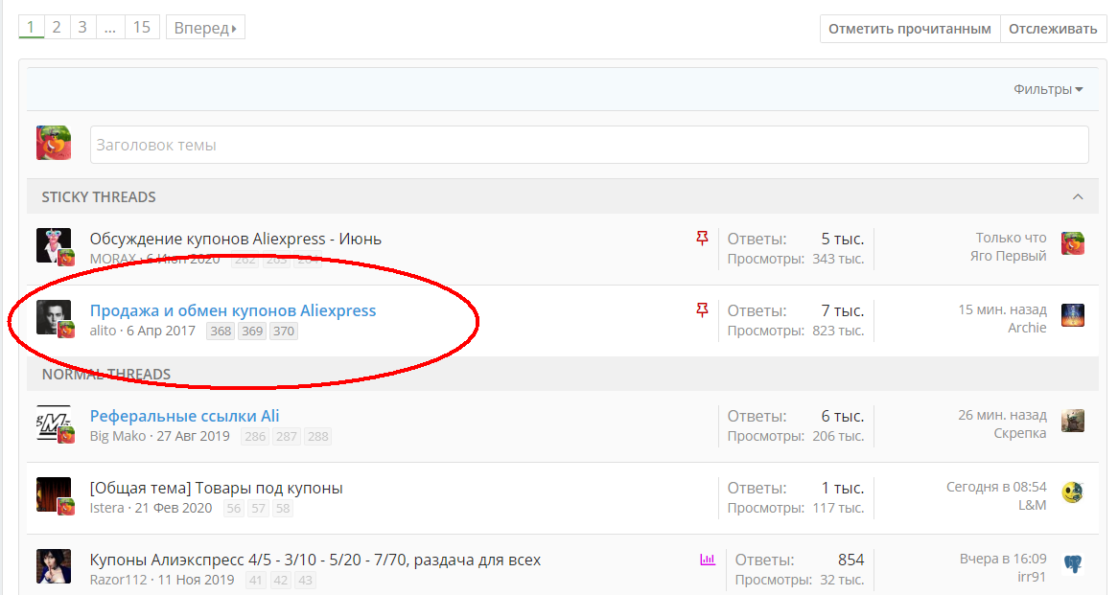Click 6 Апр 2017 thread start date
The image size is (1118, 595).
(161, 331)
